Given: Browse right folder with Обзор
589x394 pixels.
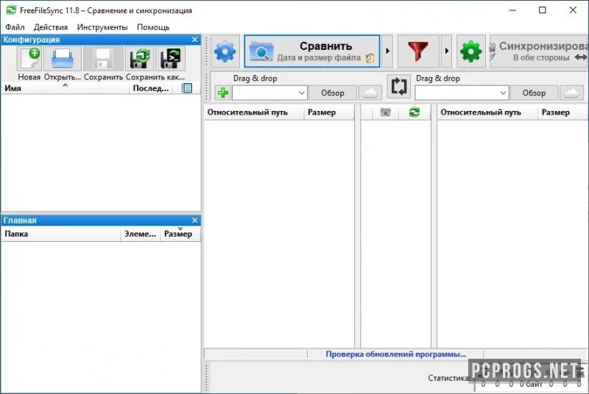Looking at the screenshot, I should click(534, 93).
